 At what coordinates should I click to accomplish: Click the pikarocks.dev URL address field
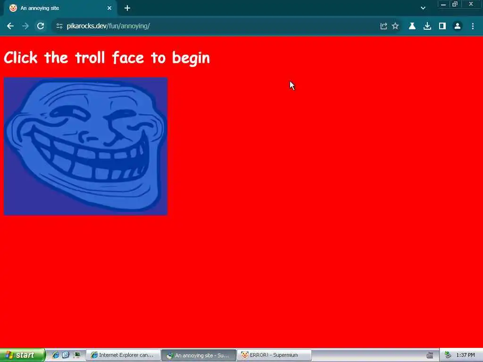click(216, 26)
